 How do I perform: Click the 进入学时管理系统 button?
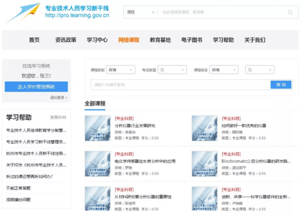pos(36,87)
